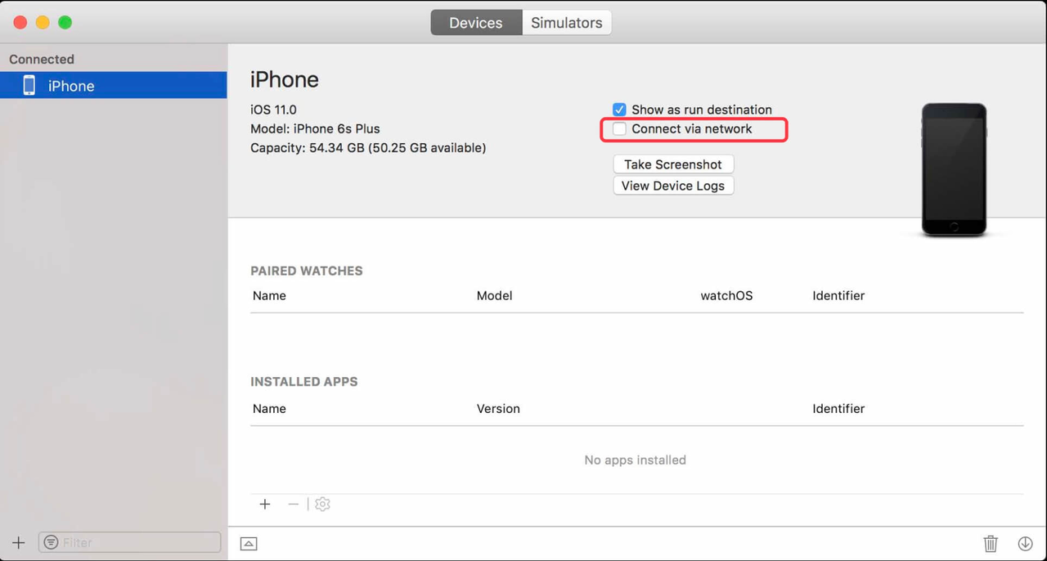Viewport: 1047px width, 561px height.
Task: Enable Connect via network checkbox
Action: click(x=619, y=129)
